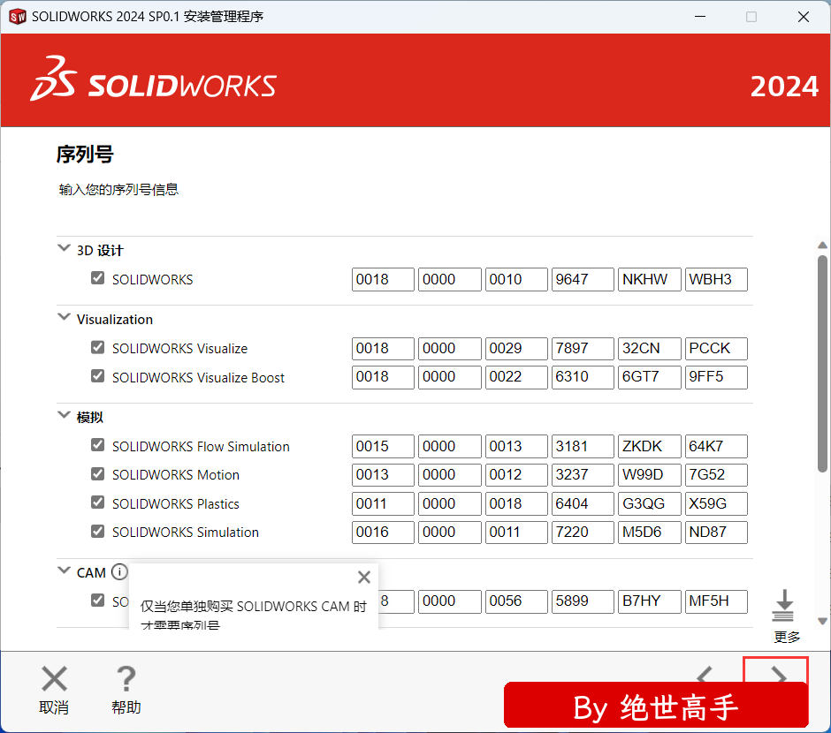Click Motion serial field W99D
The image size is (831, 733).
point(649,475)
